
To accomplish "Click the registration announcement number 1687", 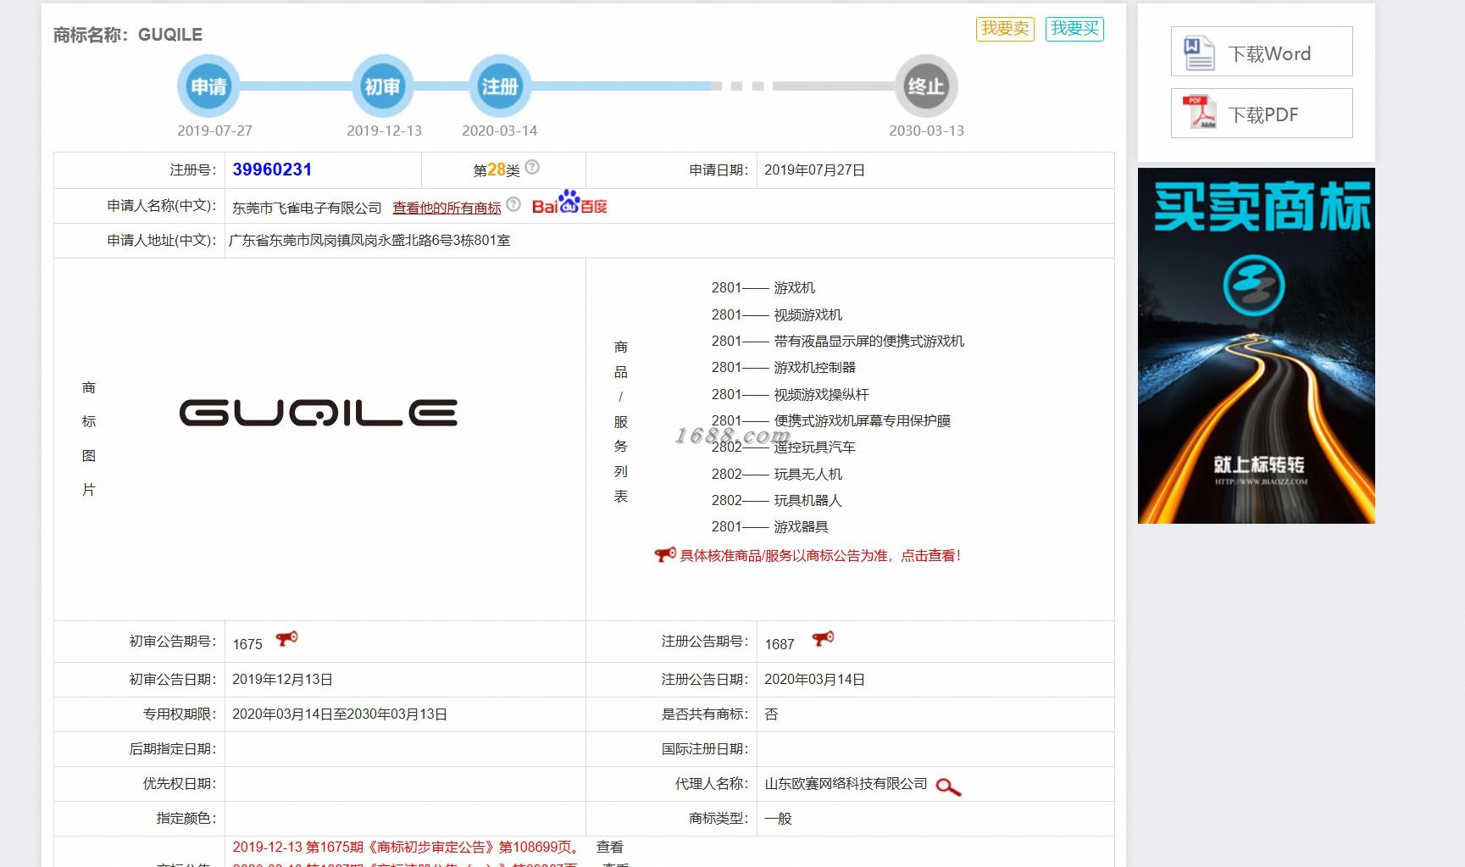I will [780, 644].
